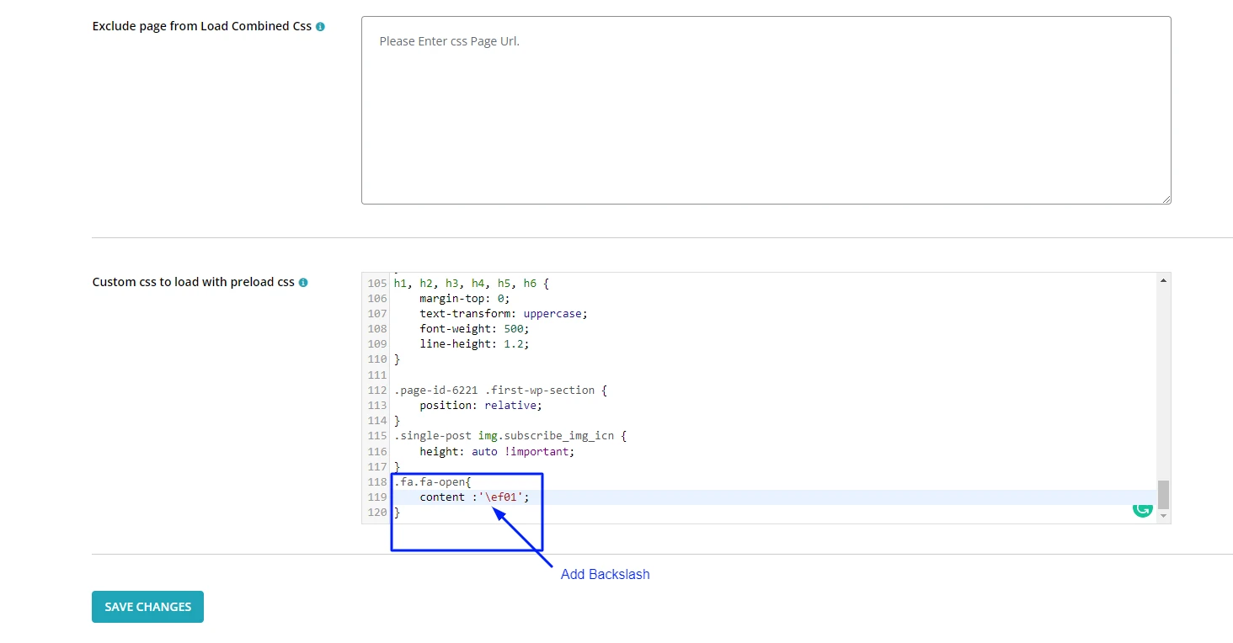
Task: Click the .page-id-6221 .first-wp-section selector line
Action: pos(499,391)
